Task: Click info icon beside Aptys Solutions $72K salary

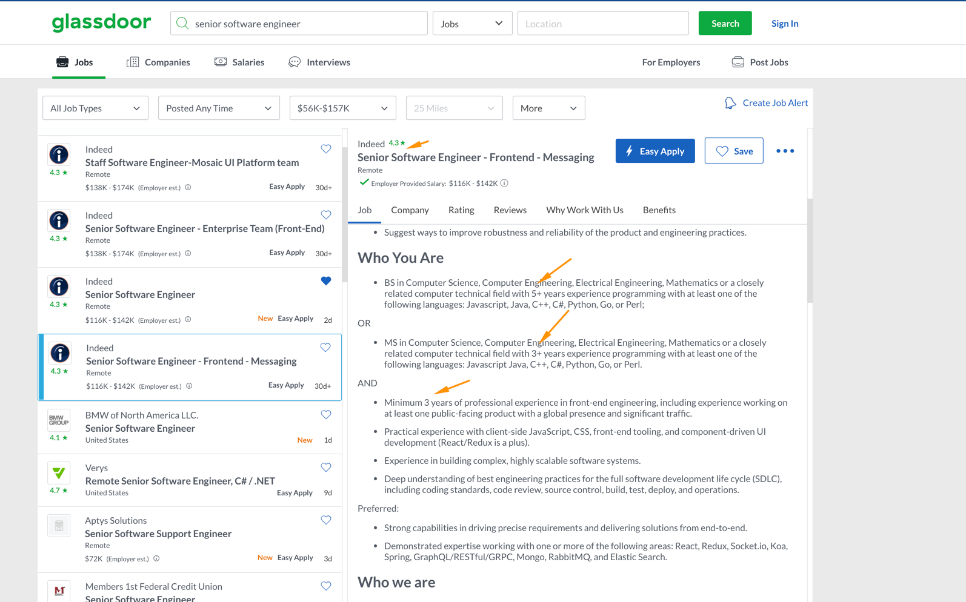Action: point(156,558)
